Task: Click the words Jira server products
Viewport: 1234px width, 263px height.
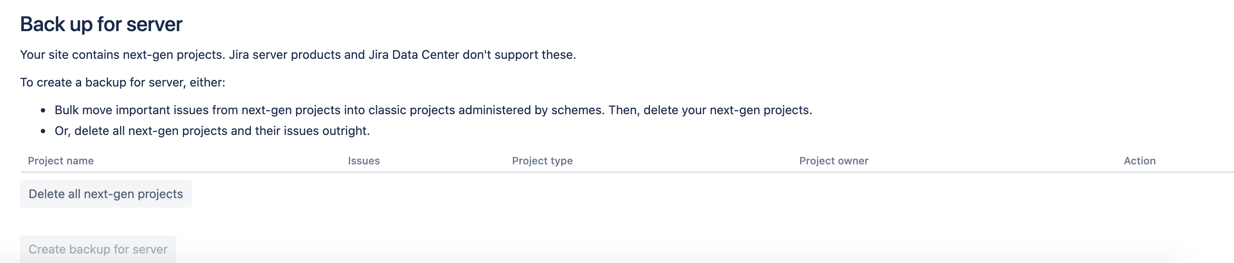Action: 285,55
